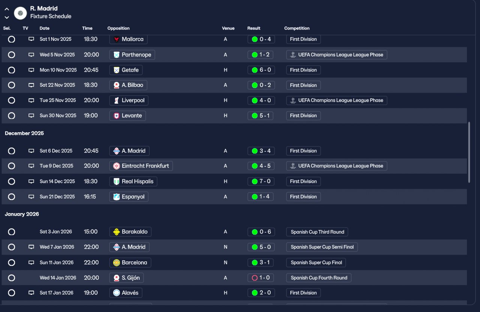Click the Real Hispalis club crest
Image resolution: width=480 pixels, height=312 pixels.
click(x=117, y=181)
